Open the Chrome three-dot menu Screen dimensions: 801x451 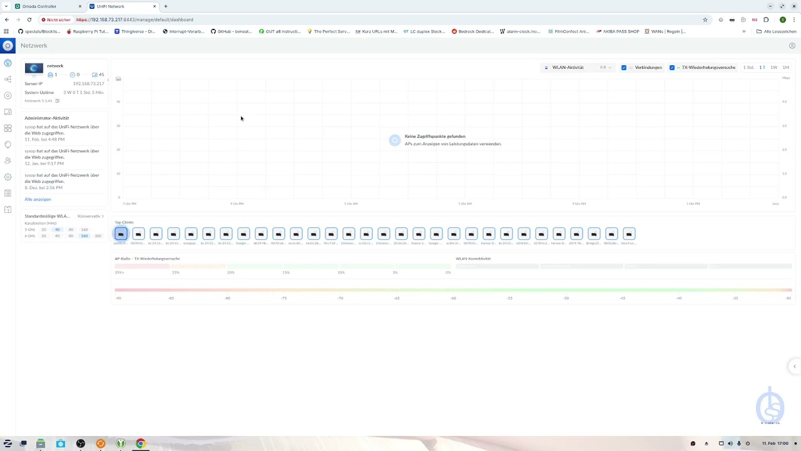coord(793,19)
